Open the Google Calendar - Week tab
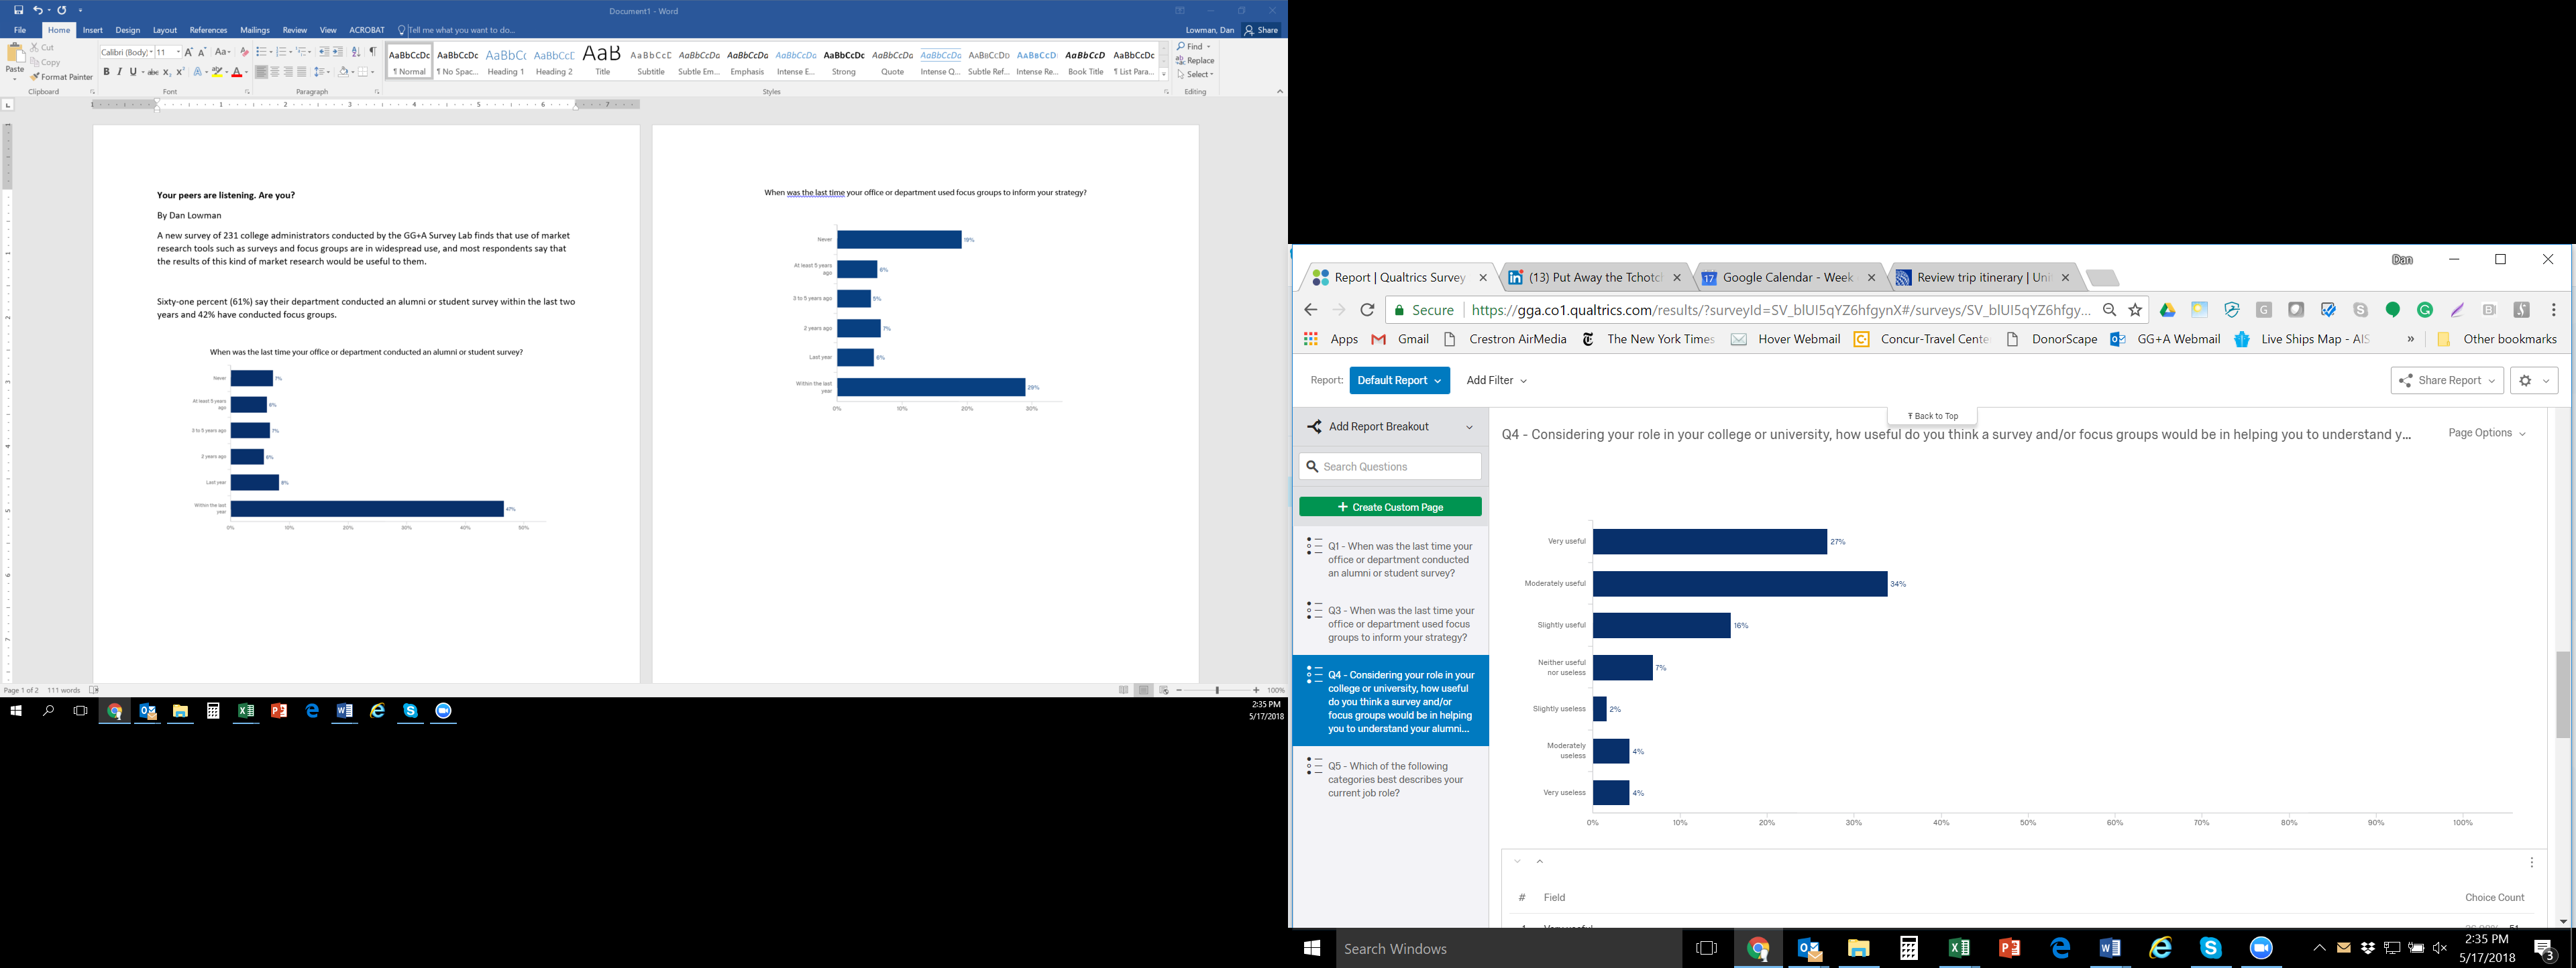This screenshot has height=968, width=2576. click(x=1788, y=278)
